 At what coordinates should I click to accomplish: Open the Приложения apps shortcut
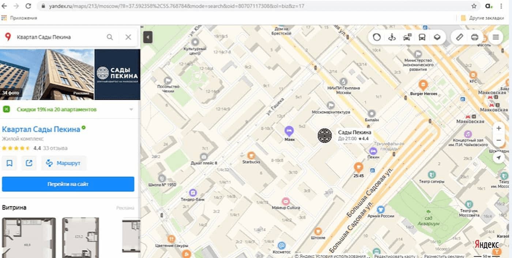pos(19,18)
